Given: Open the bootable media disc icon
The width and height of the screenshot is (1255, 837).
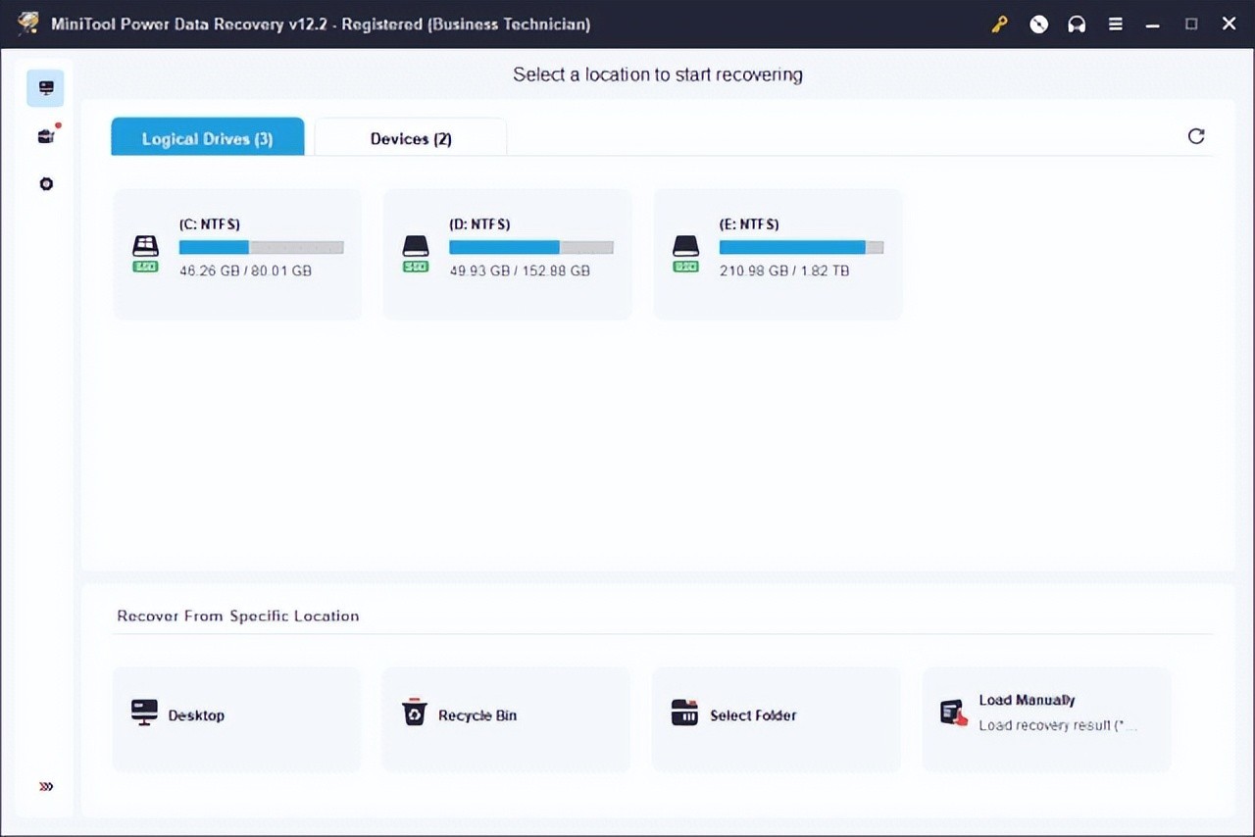Looking at the screenshot, I should click(1038, 25).
